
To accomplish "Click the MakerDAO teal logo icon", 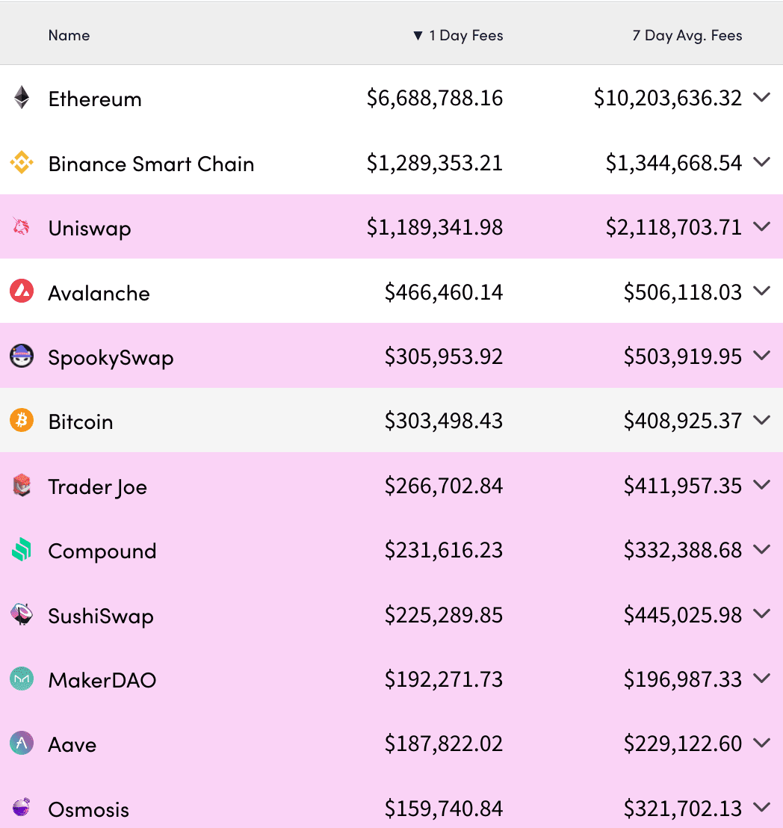I will click(22, 679).
